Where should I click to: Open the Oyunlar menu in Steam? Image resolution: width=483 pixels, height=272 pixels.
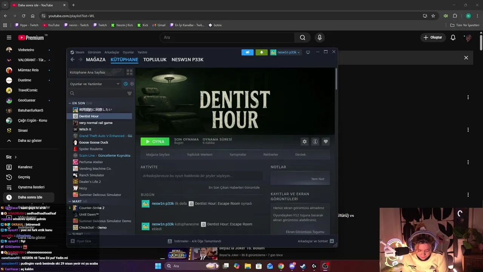tap(128, 52)
